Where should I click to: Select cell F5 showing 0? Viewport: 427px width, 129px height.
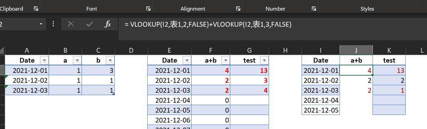[211, 100]
